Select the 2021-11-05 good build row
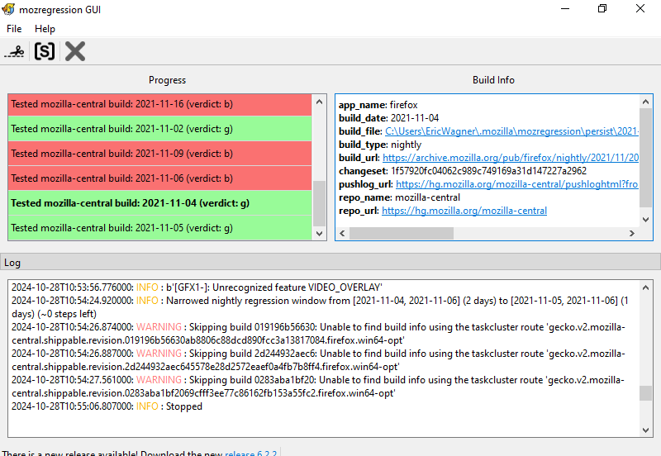 159,228
